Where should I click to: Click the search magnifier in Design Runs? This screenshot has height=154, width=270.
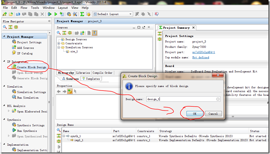coord(59,130)
